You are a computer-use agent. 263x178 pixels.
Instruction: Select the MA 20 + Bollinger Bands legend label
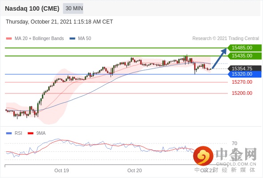coord(39,39)
